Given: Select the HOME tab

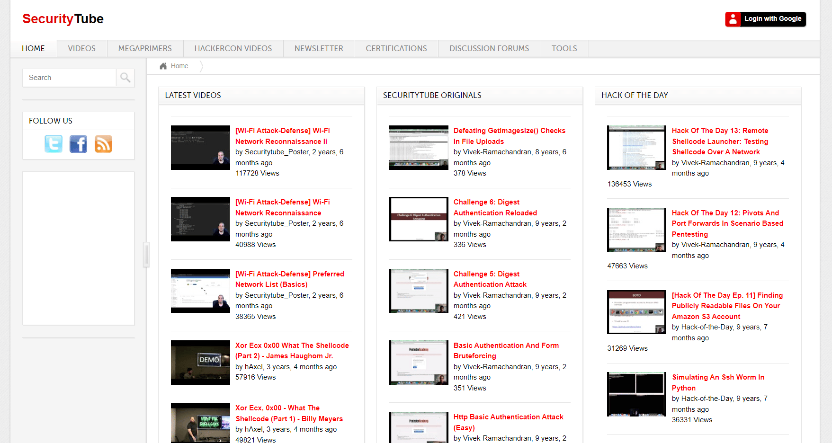Looking at the screenshot, I should 34,48.
